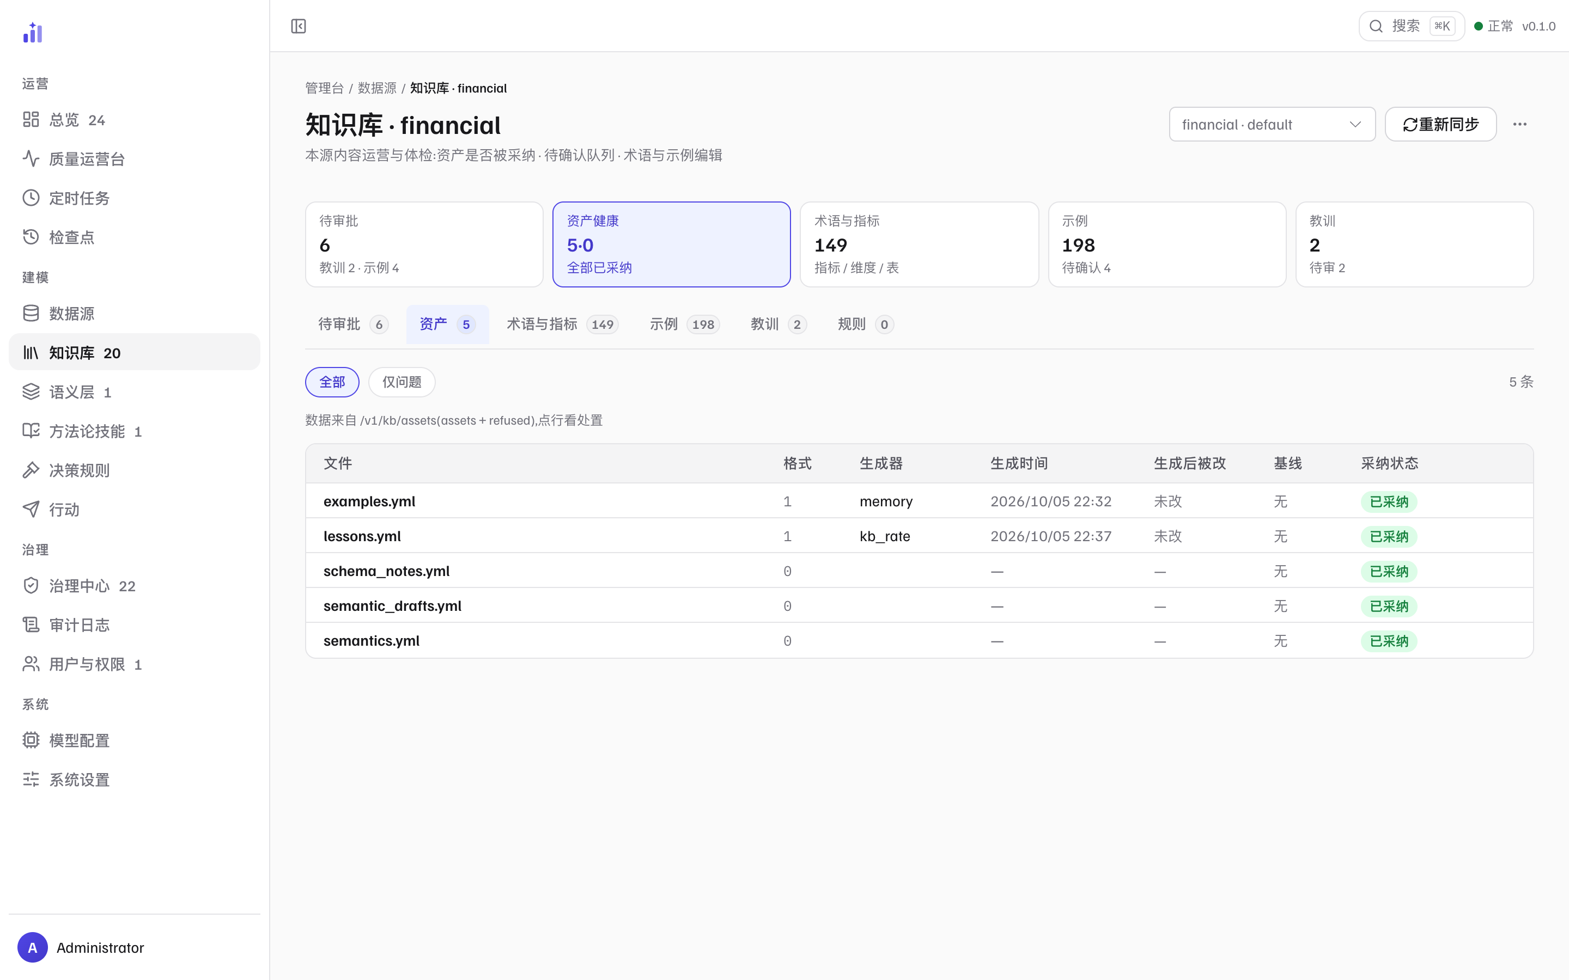Collapse the sidebar panel icon
This screenshot has height=980, width=1569.
click(298, 26)
